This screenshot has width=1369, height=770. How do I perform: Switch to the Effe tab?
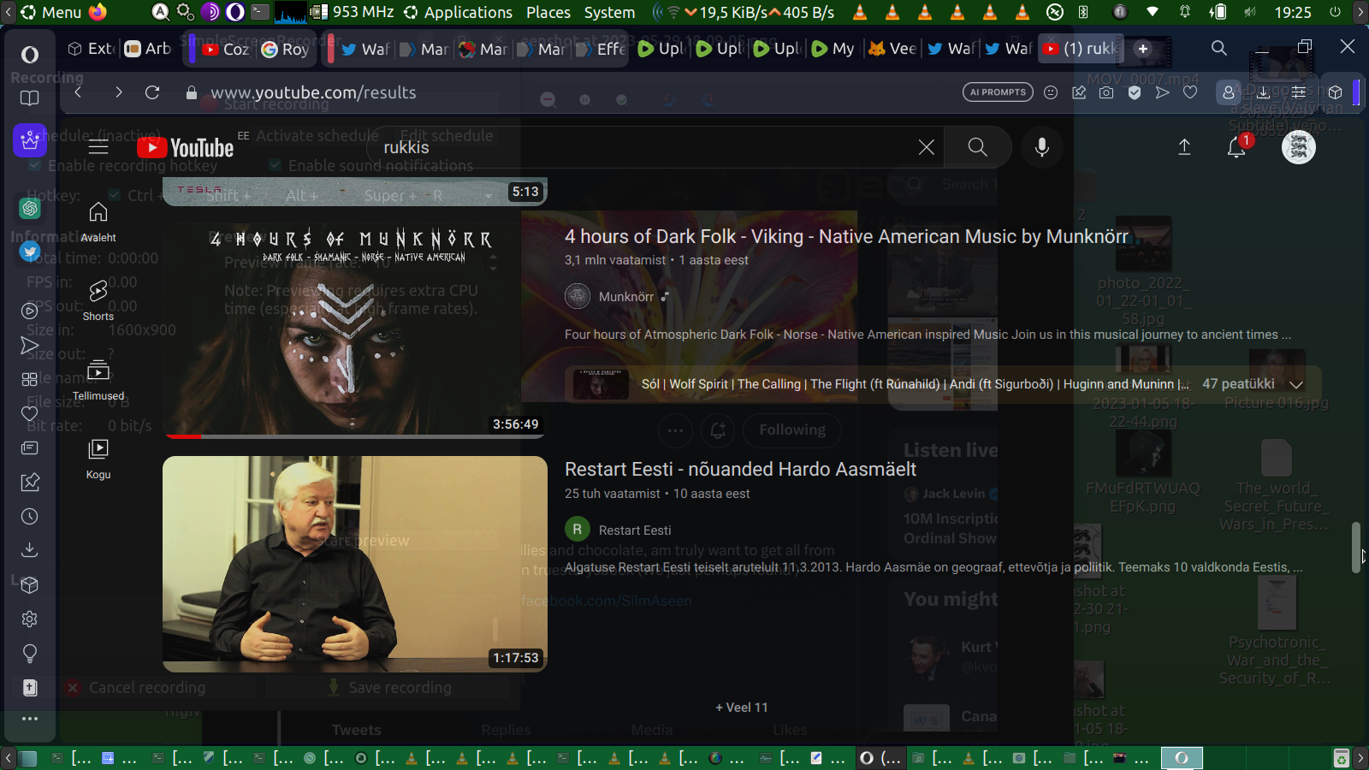point(601,49)
